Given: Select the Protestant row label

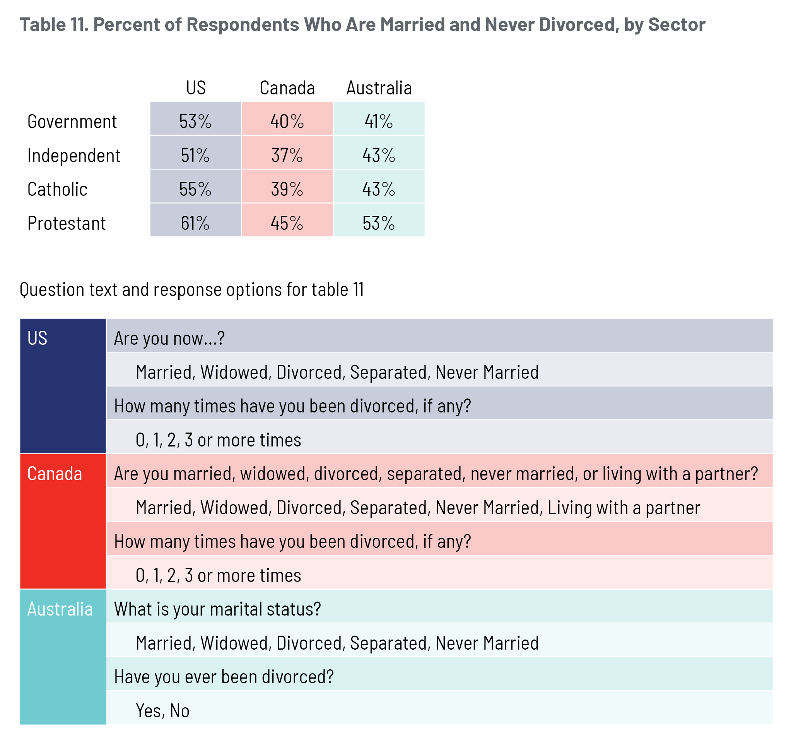Looking at the screenshot, I should [67, 223].
